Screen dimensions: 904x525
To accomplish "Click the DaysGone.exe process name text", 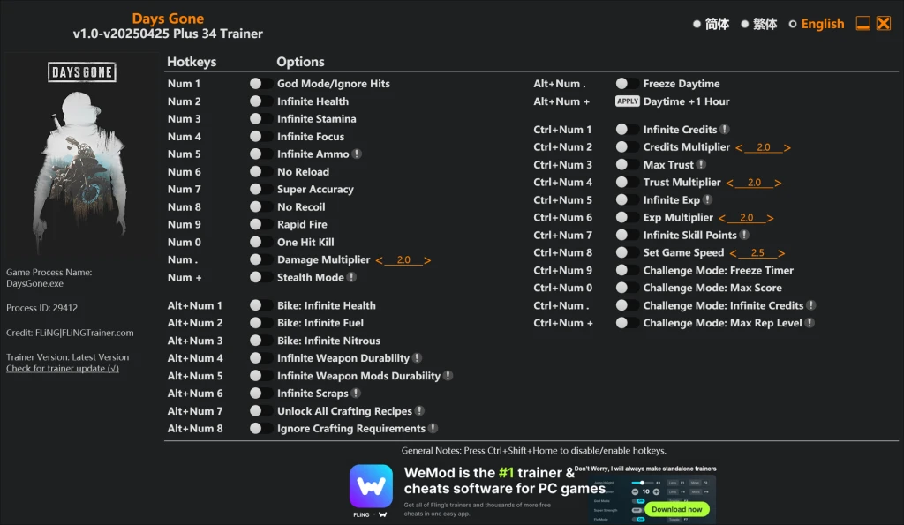I will (x=34, y=283).
